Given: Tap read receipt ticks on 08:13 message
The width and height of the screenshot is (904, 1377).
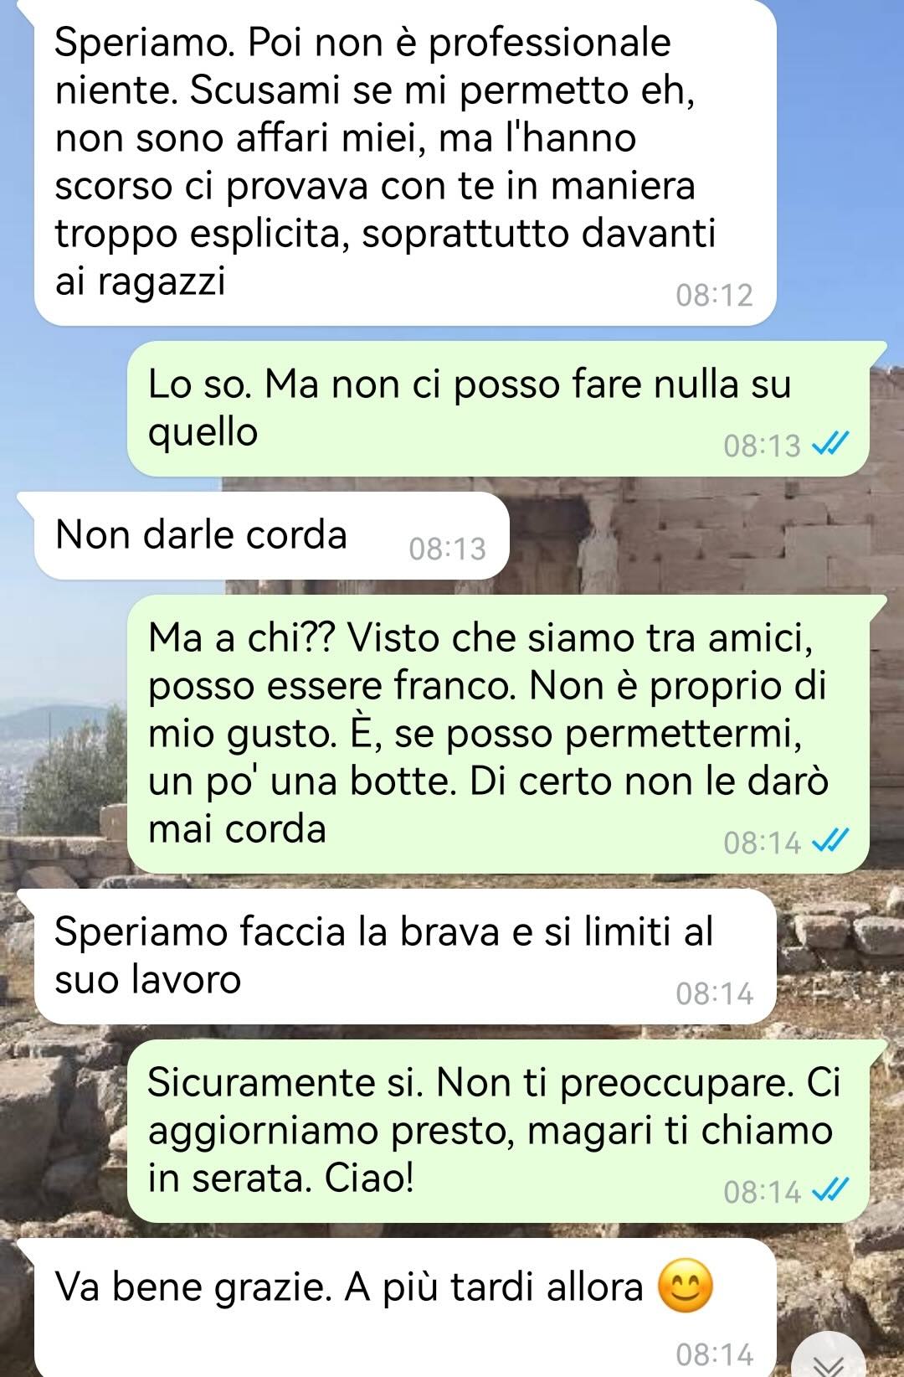Looking at the screenshot, I should 832,445.
